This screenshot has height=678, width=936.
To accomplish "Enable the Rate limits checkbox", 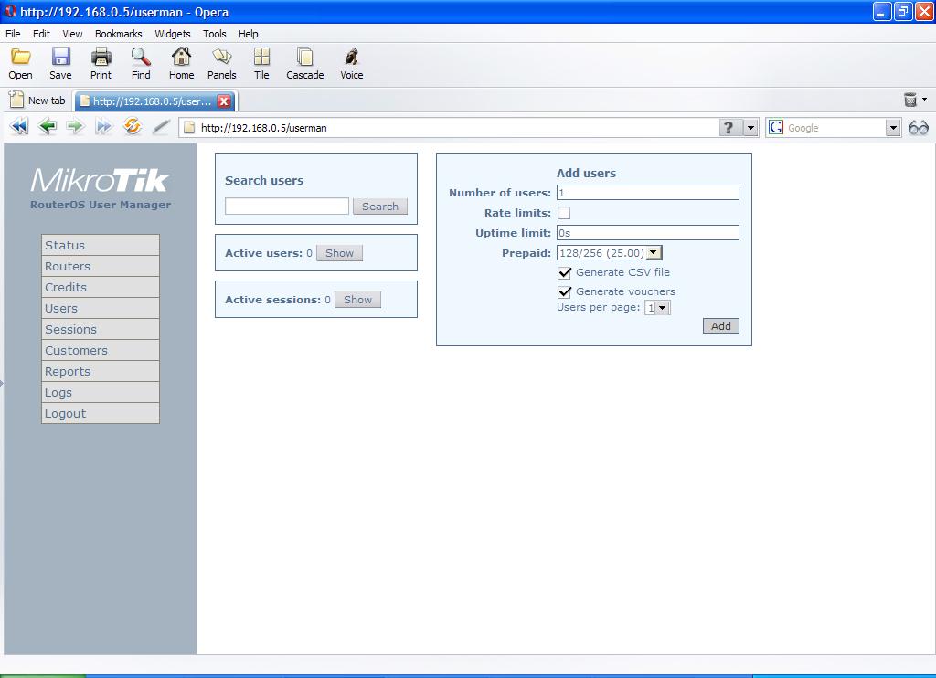I will click(563, 213).
